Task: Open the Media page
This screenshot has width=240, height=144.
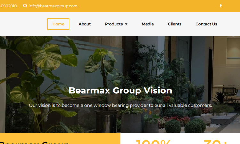Action: pos(148,24)
